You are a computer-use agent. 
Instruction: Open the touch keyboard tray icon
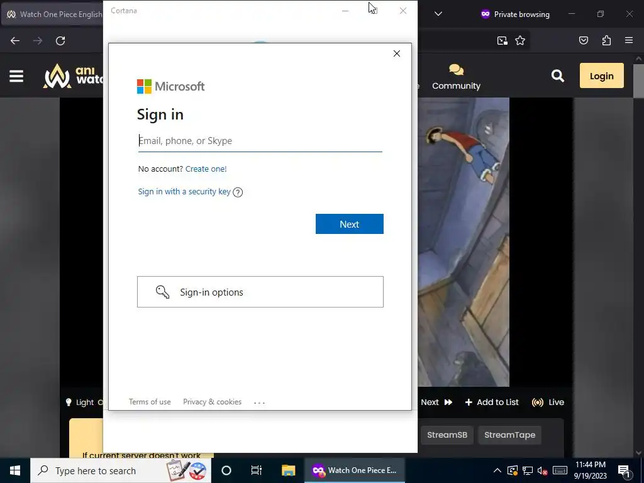[560, 470]
